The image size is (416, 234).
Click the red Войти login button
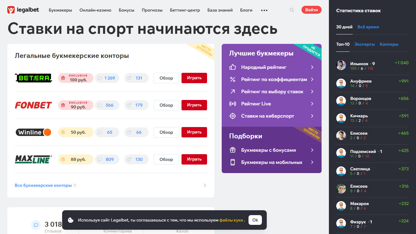pyautogui.click(x=312, y=10)
